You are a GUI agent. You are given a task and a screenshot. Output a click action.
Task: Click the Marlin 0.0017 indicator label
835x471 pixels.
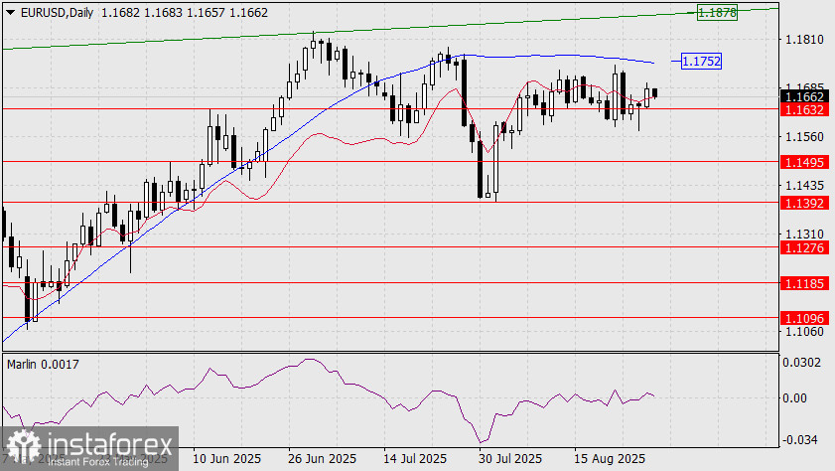click(43, 365)
